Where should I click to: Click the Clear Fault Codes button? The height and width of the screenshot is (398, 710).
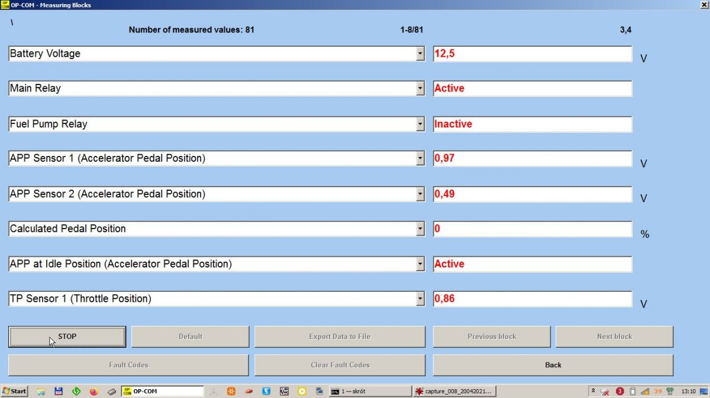click(x=340, y=365)
